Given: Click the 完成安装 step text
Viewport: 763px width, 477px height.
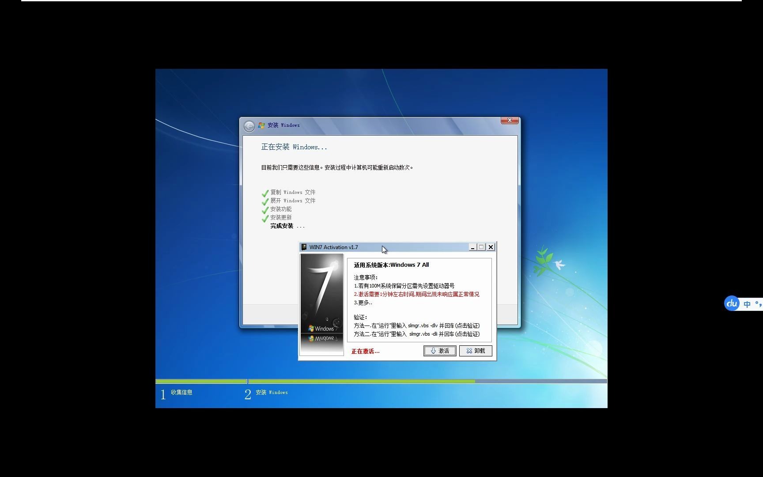Looking at the screenshot, I should coord(282,226).
